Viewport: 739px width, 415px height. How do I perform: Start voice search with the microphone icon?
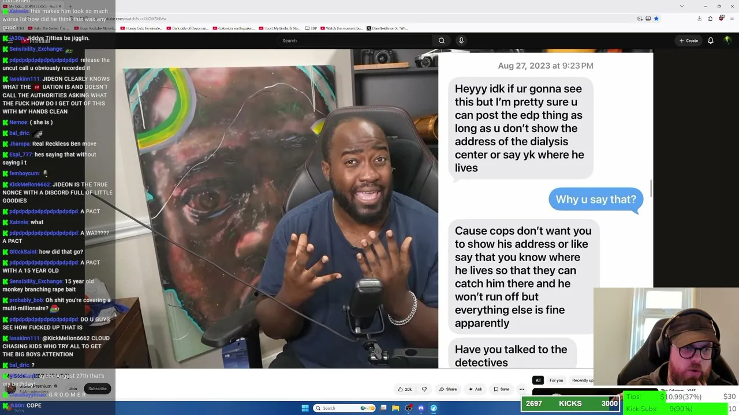461,40
